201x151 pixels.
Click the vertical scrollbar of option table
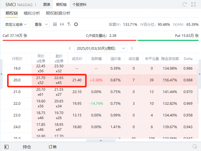click(198, 87)
